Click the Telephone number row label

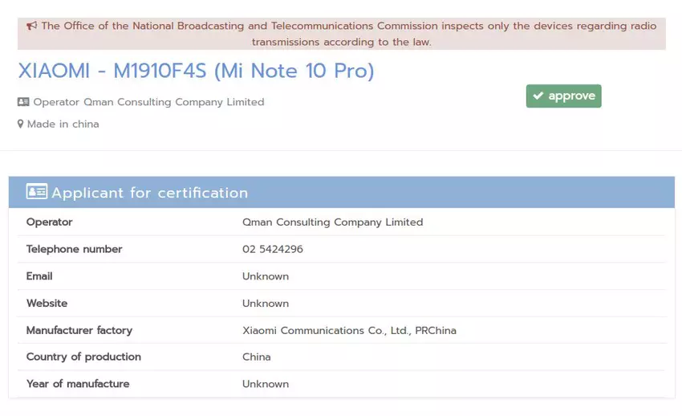tap(74, 250)
